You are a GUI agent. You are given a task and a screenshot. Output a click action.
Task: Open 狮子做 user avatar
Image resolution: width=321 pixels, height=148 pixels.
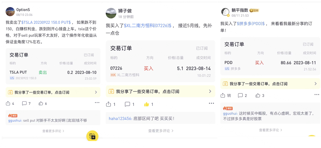(x=111, y=13)
